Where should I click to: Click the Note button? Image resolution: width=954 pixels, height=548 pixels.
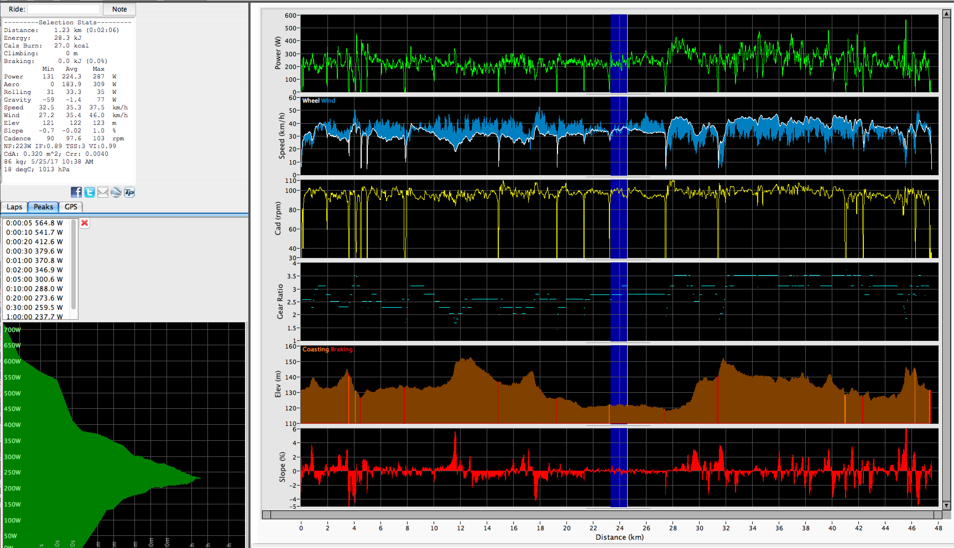(119, 9)
